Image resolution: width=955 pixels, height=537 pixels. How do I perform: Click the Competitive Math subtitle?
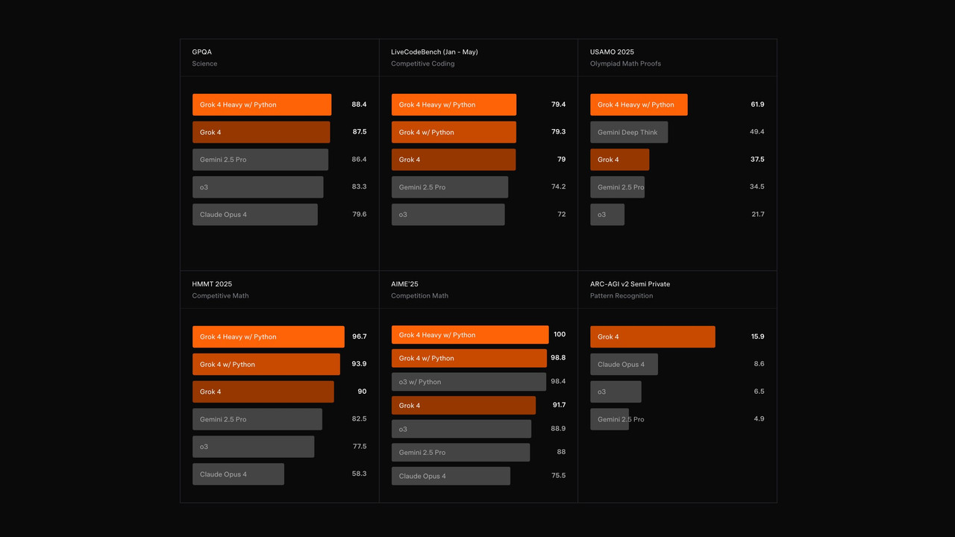[220, 295]
